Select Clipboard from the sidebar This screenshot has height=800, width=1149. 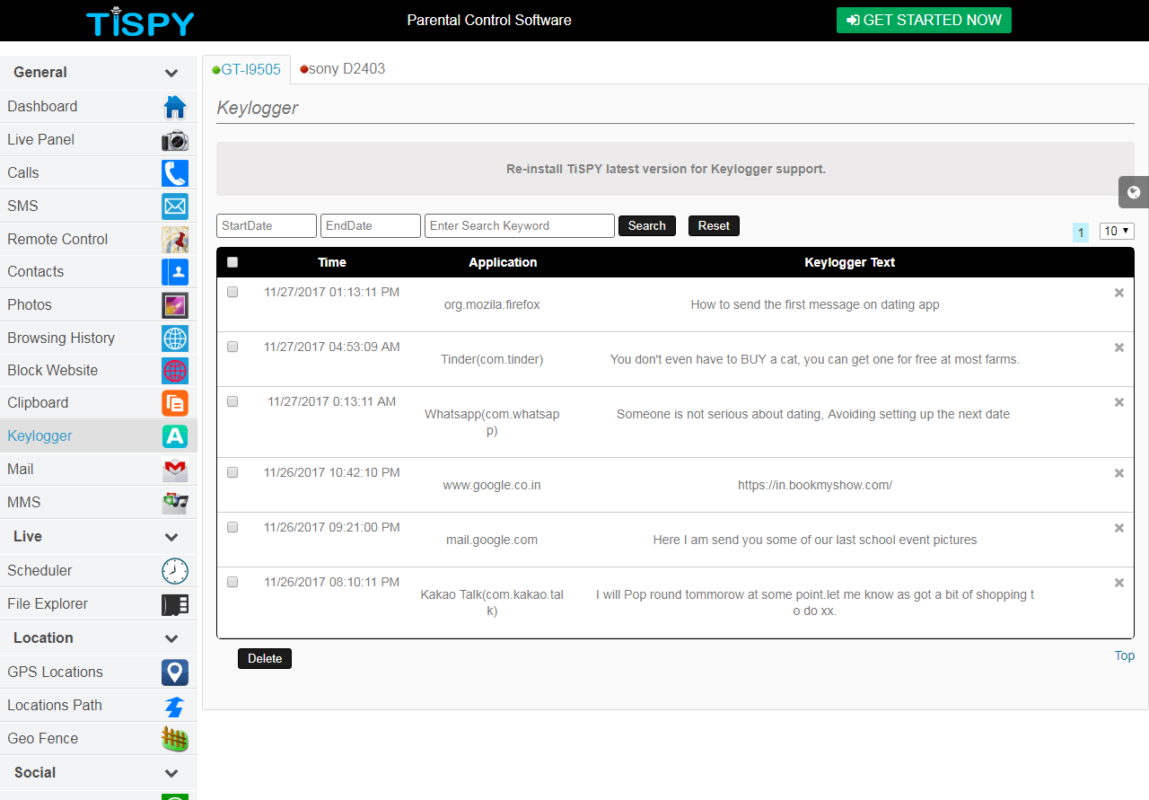99,403
